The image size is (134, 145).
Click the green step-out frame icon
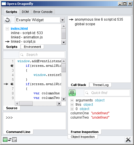tap(72, 93)
